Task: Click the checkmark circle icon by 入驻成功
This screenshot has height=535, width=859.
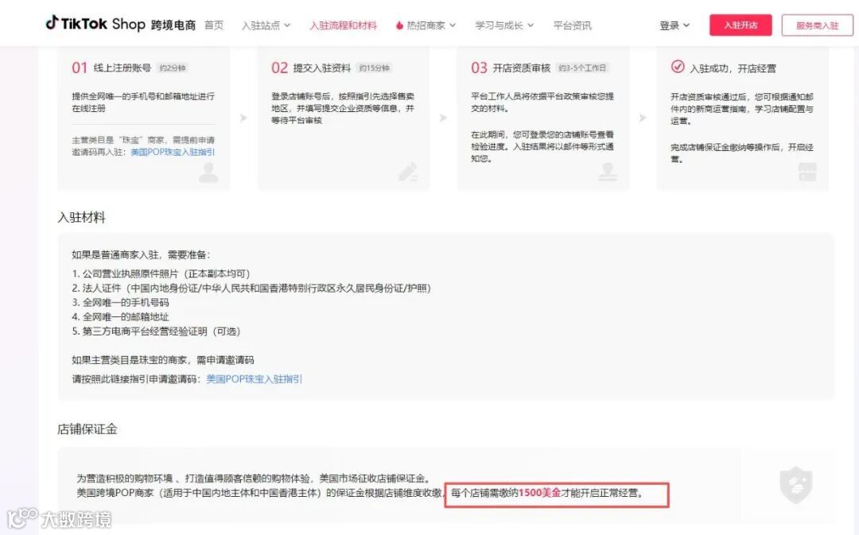Action: (x=678, y=67)
